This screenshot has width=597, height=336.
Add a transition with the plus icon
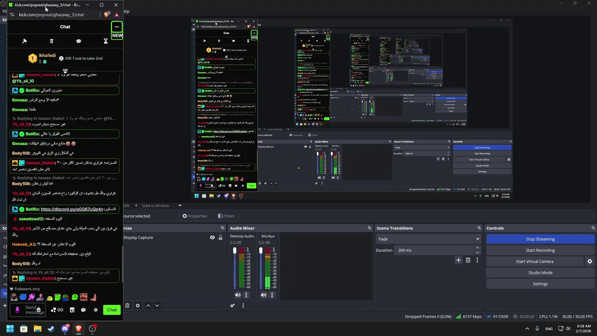tap(458, 260)
